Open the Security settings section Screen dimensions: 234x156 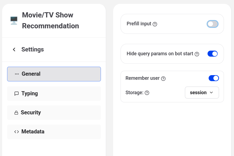pos(54,113)
